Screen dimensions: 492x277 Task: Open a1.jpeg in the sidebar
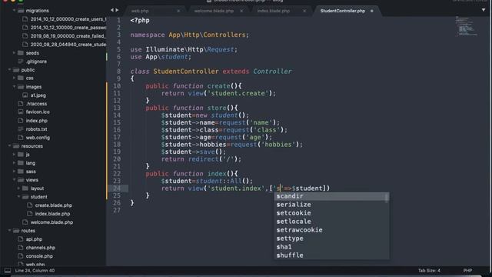coord(38,95)
